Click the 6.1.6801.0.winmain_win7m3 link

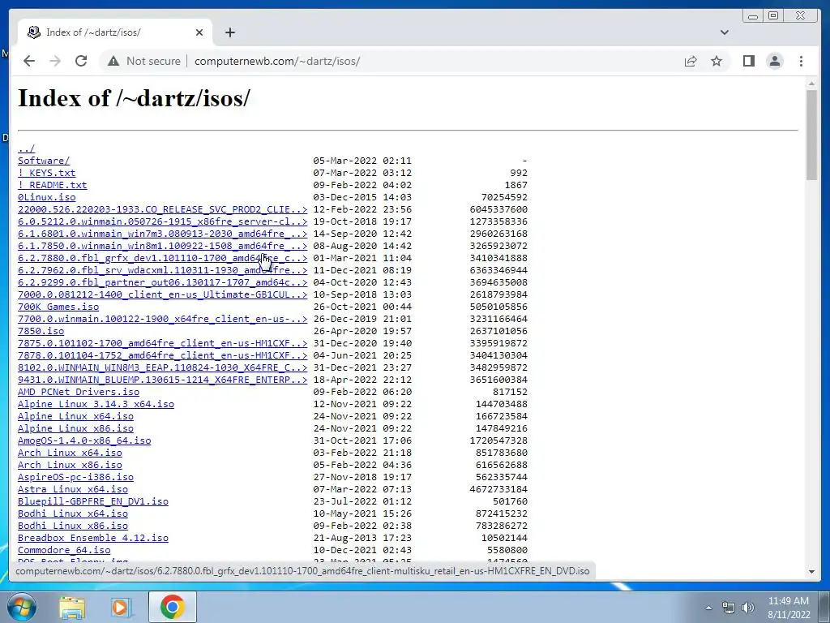click(162, 234)
